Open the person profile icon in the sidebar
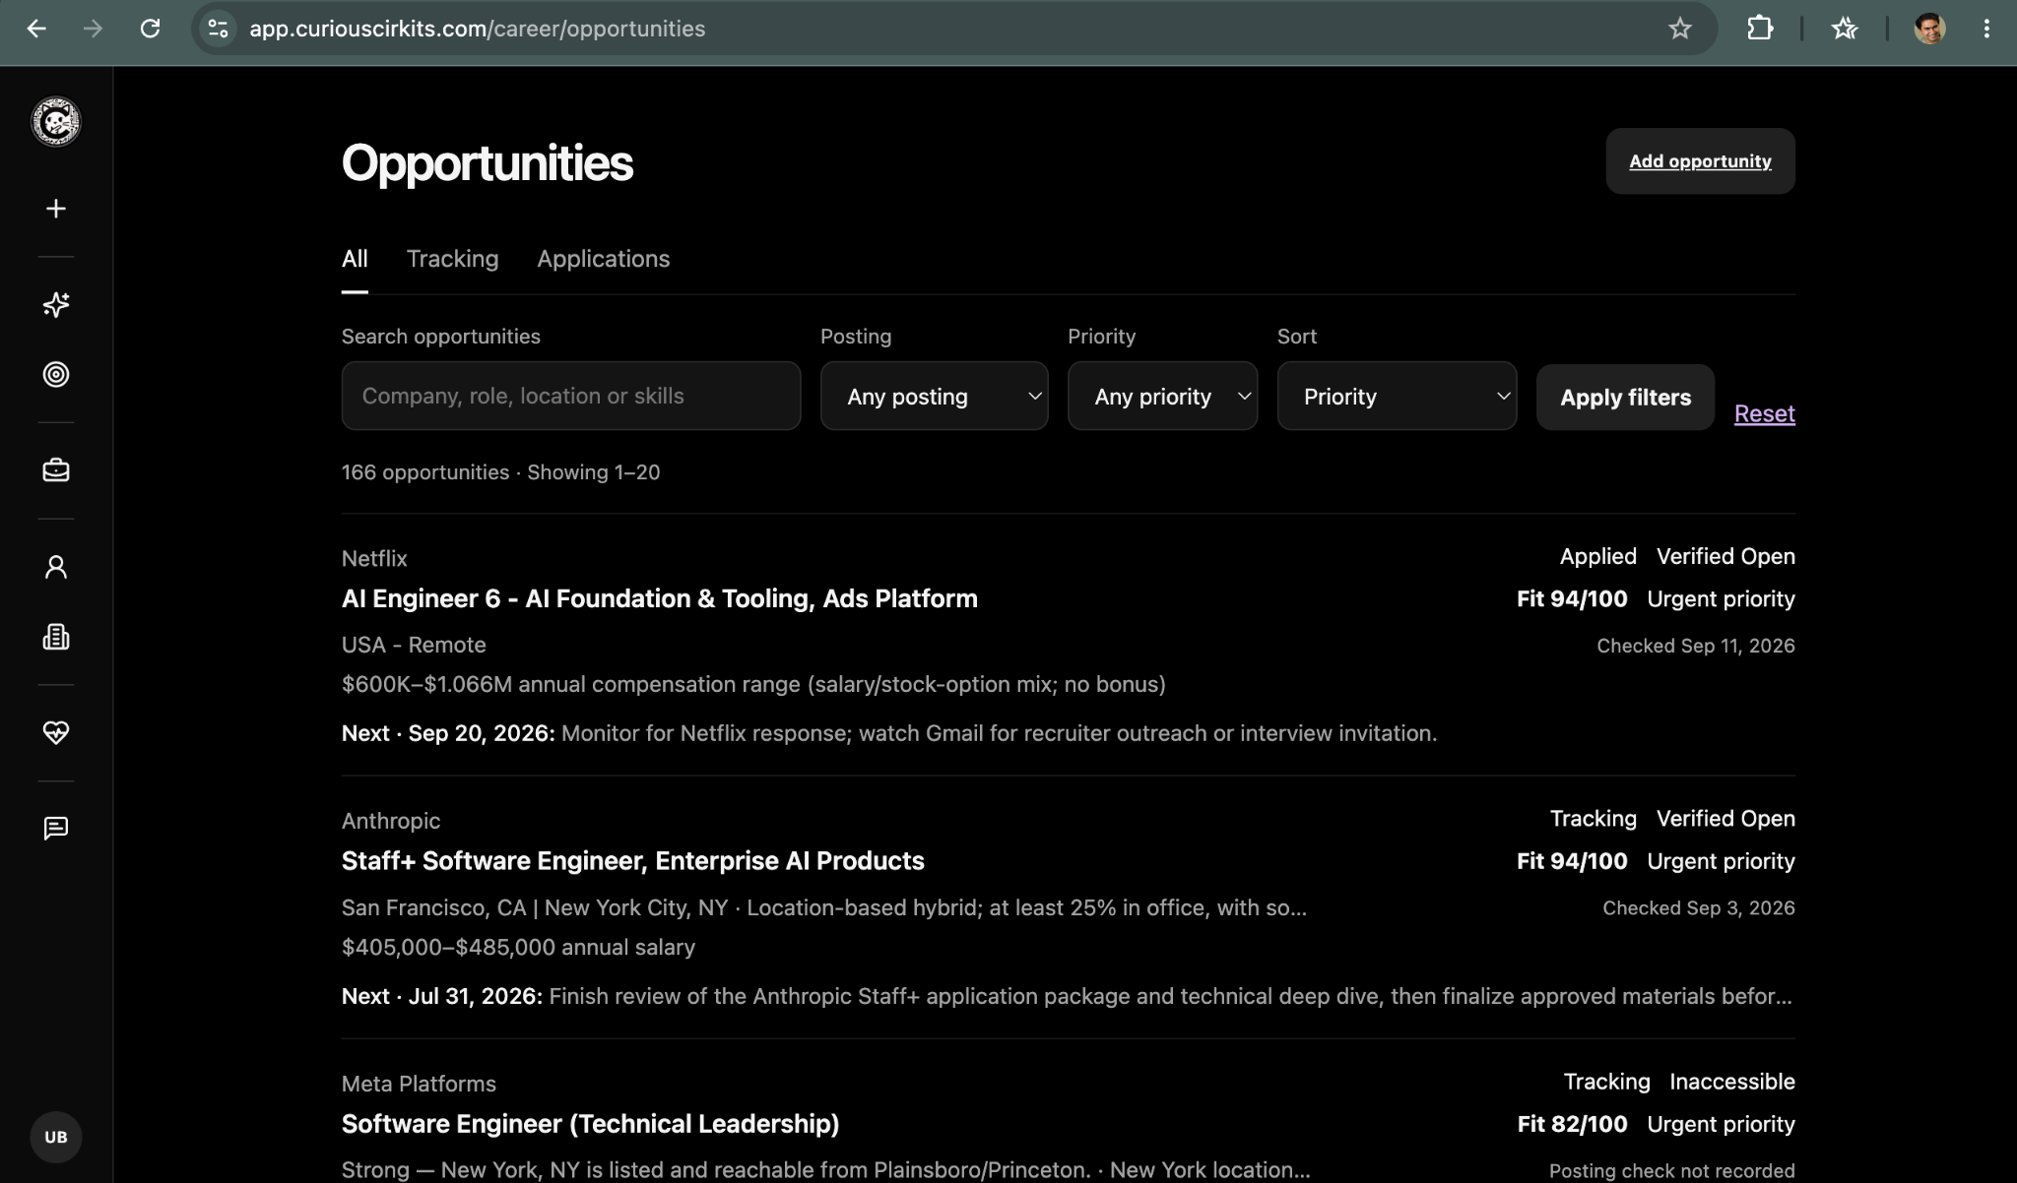The image size is (2017, 1183). pyautogui.click(x=56, y=567)
